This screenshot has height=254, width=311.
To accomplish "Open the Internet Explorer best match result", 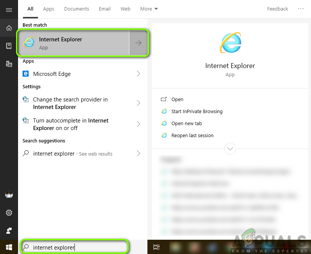I will point(74,43).
